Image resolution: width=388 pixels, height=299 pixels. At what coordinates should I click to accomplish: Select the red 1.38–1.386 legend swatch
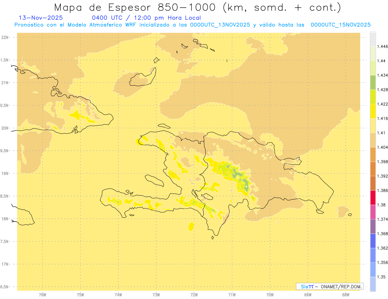point(373,197)
